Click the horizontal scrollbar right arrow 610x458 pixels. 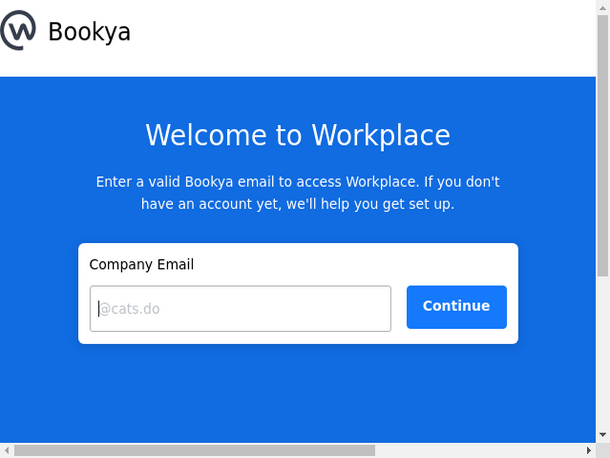pyautogui.click(x=589, y=451)
